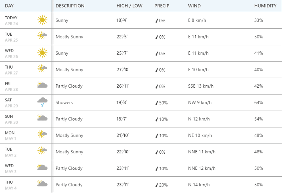282x193 pixels.
Task: Click the 27°/10° temperature for Thursday
Action: click(x=123, y=70)
